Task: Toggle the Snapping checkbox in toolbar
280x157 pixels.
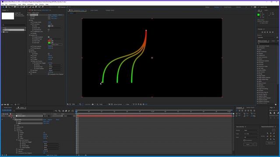Action: click(59, 7)
